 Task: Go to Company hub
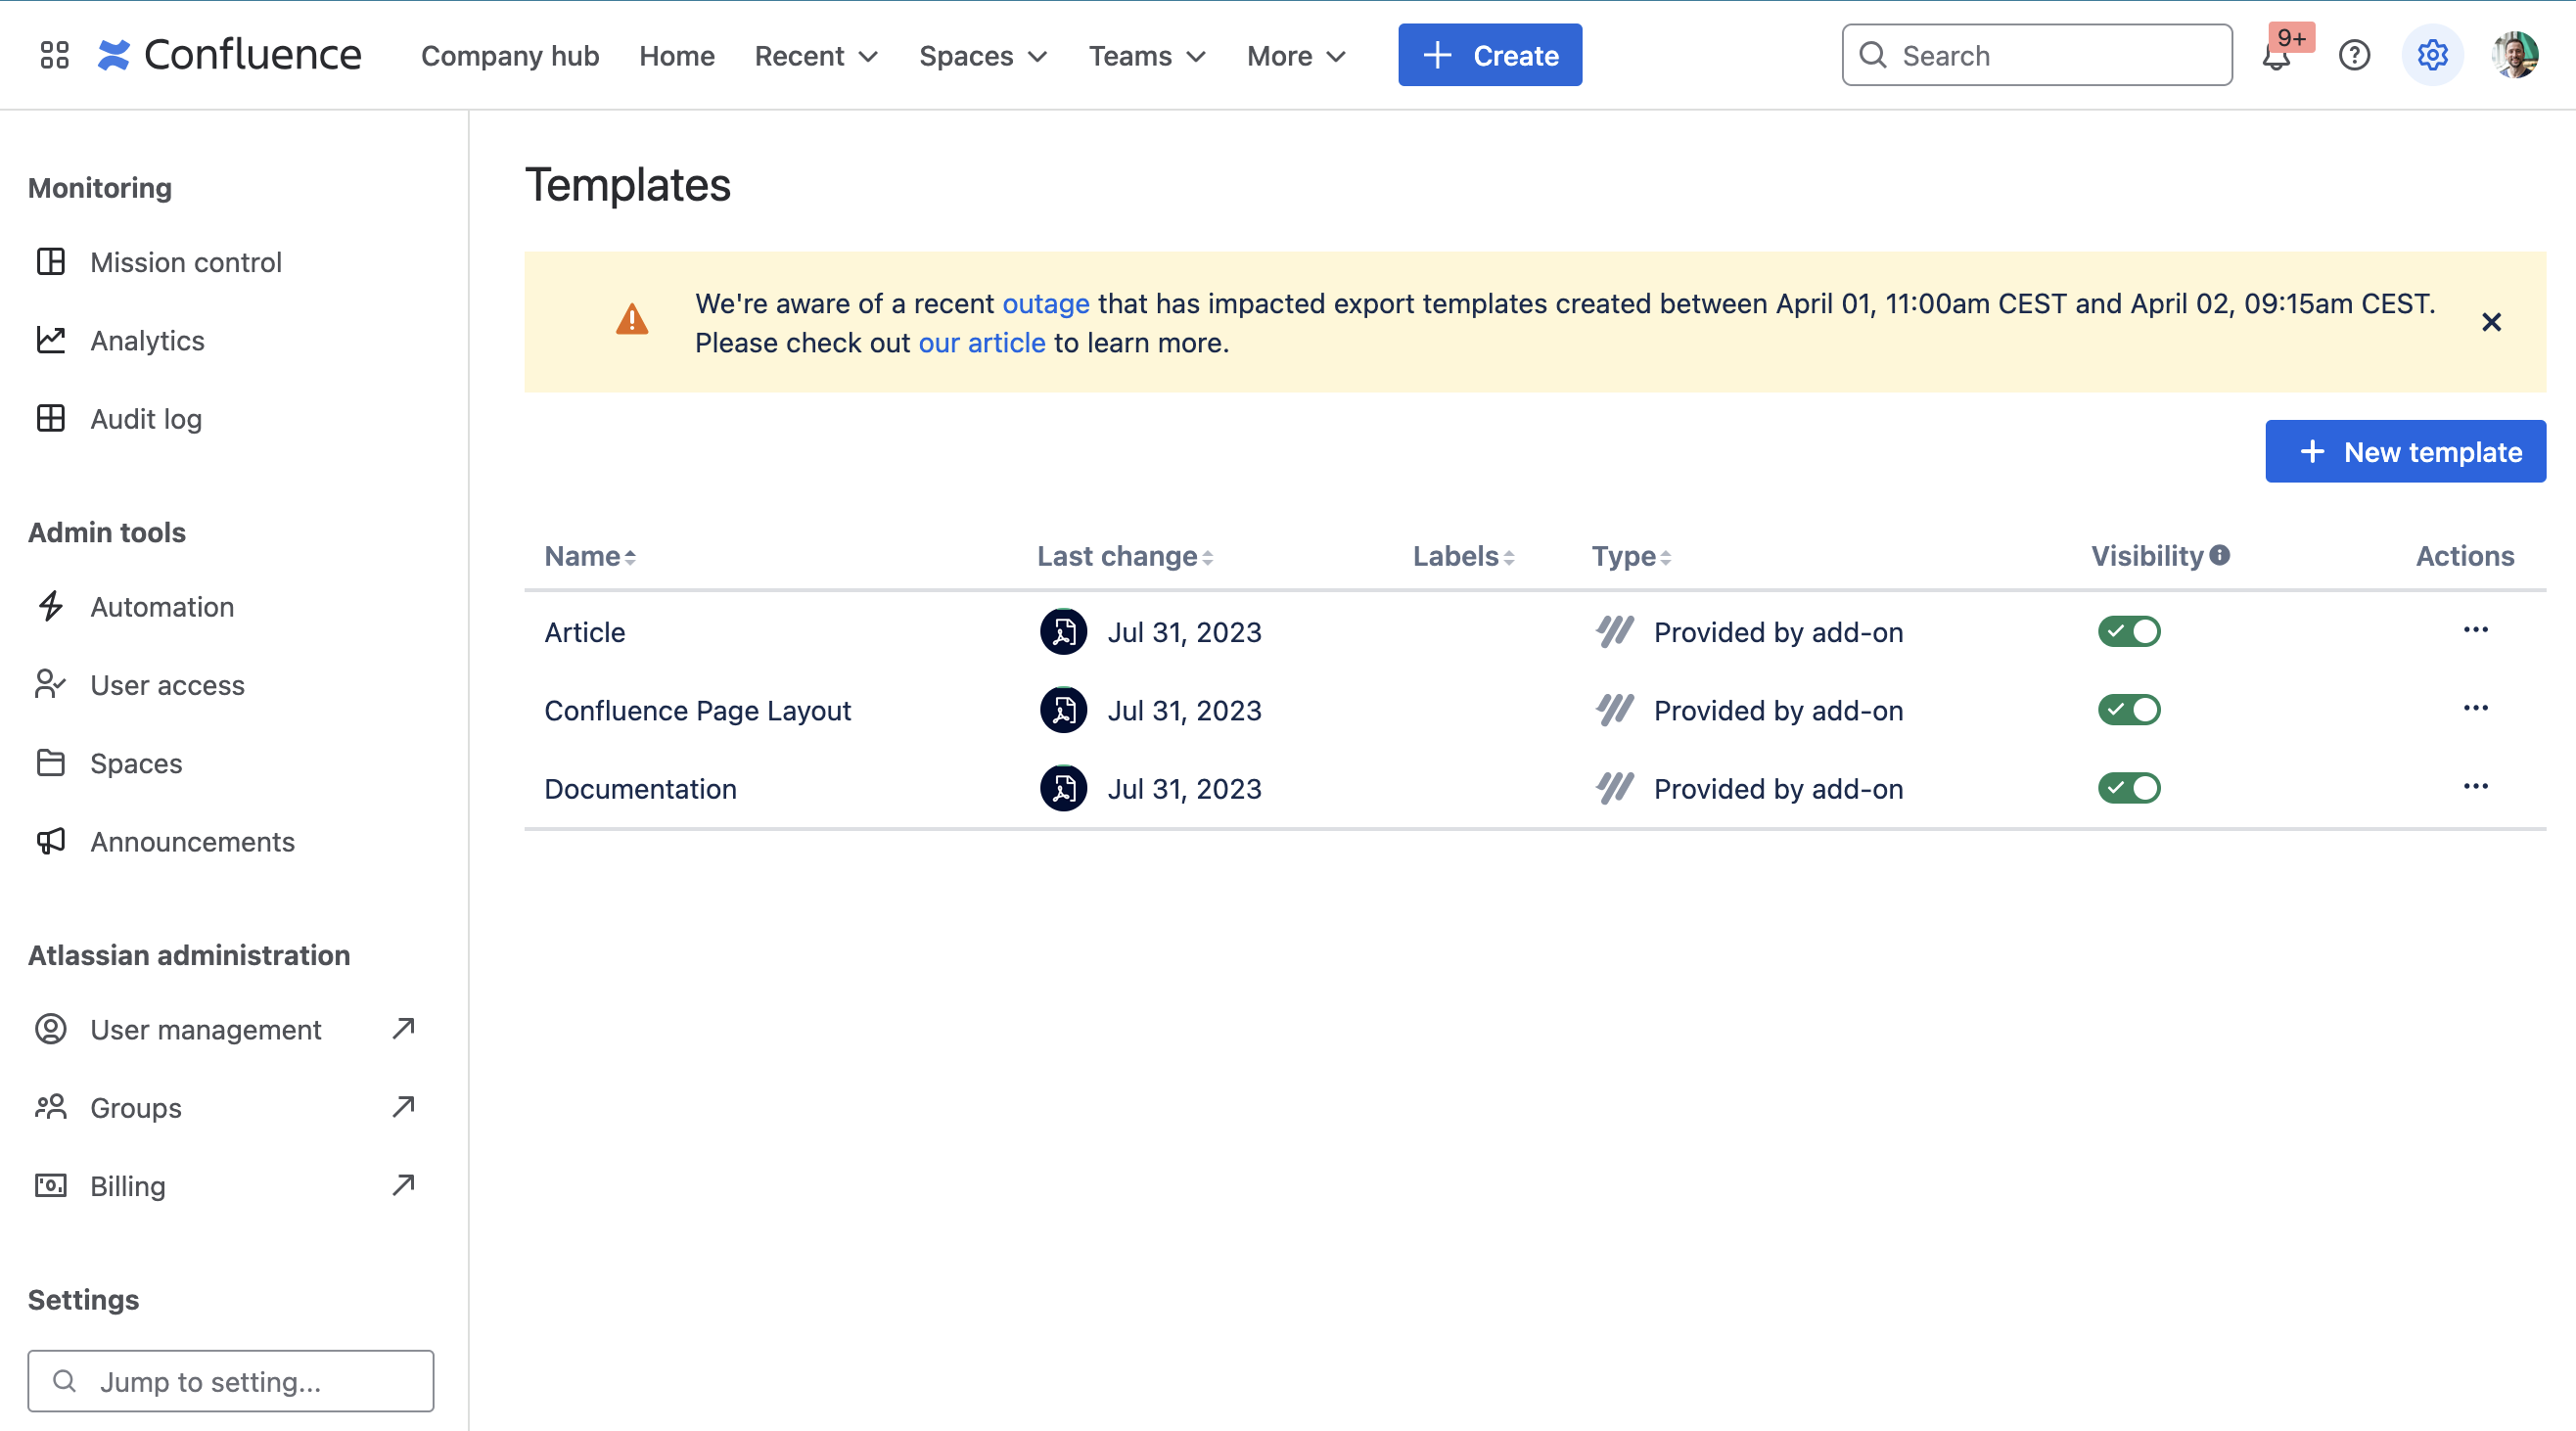pos(510,56)
